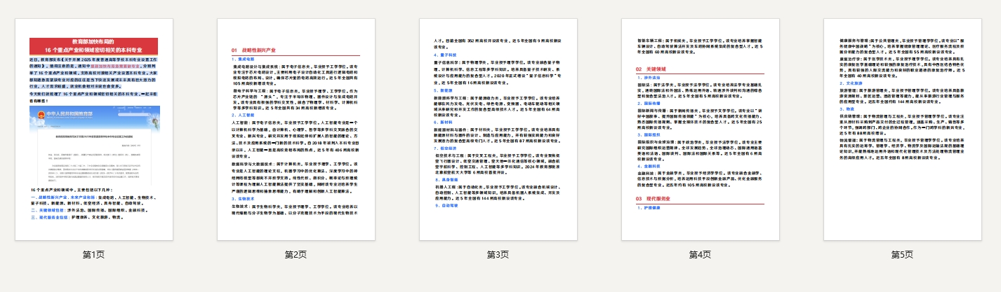Click subheading 7、低空经济 on page 3
Screen dimensions: 1001x292
coord(446,149)
